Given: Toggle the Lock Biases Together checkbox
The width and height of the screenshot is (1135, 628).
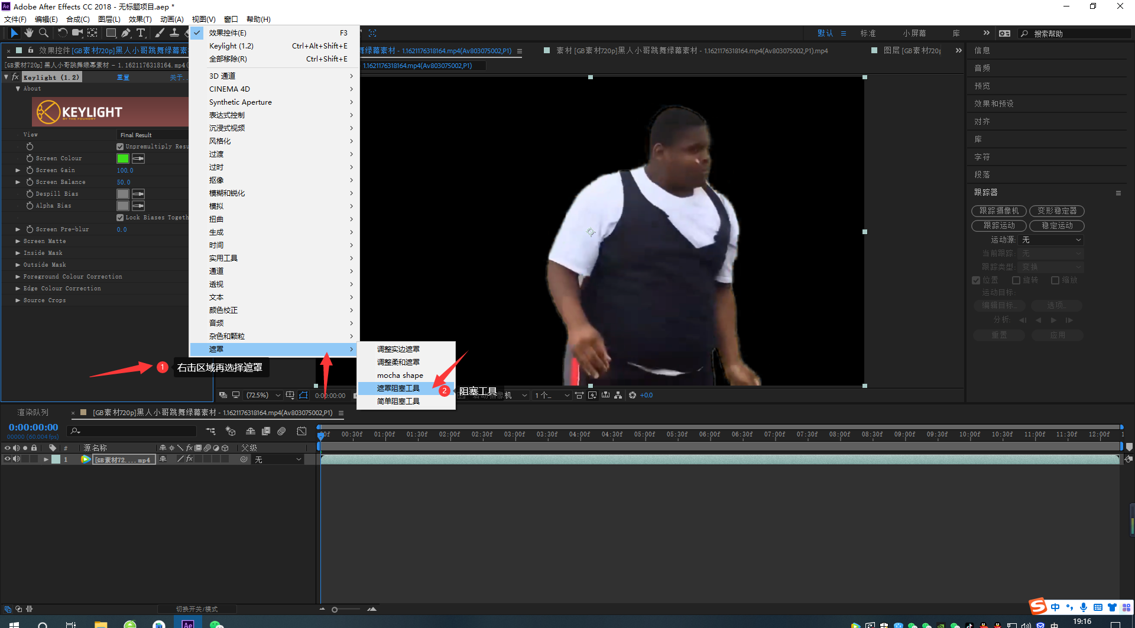Looking at the screenshot, I should point(120,218).
